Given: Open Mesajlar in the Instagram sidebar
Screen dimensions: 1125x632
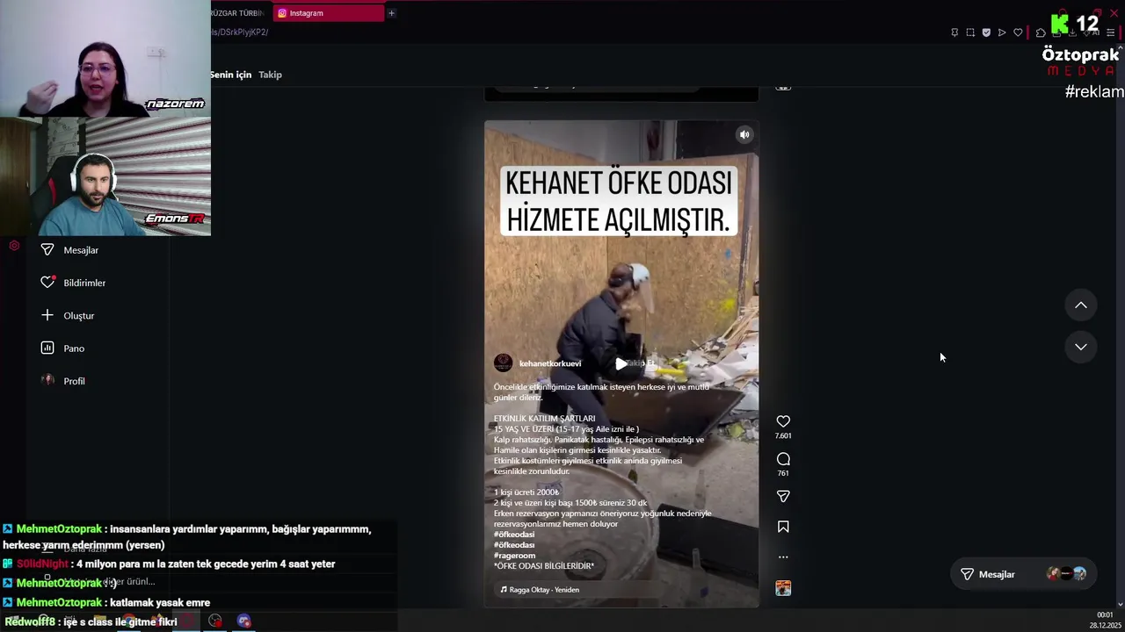Looking at the screenshot, I should tap(81, 250).
